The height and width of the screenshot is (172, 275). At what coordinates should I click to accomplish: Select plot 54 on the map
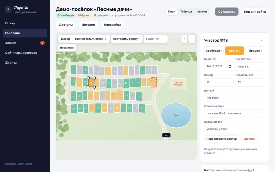(142, 108)
